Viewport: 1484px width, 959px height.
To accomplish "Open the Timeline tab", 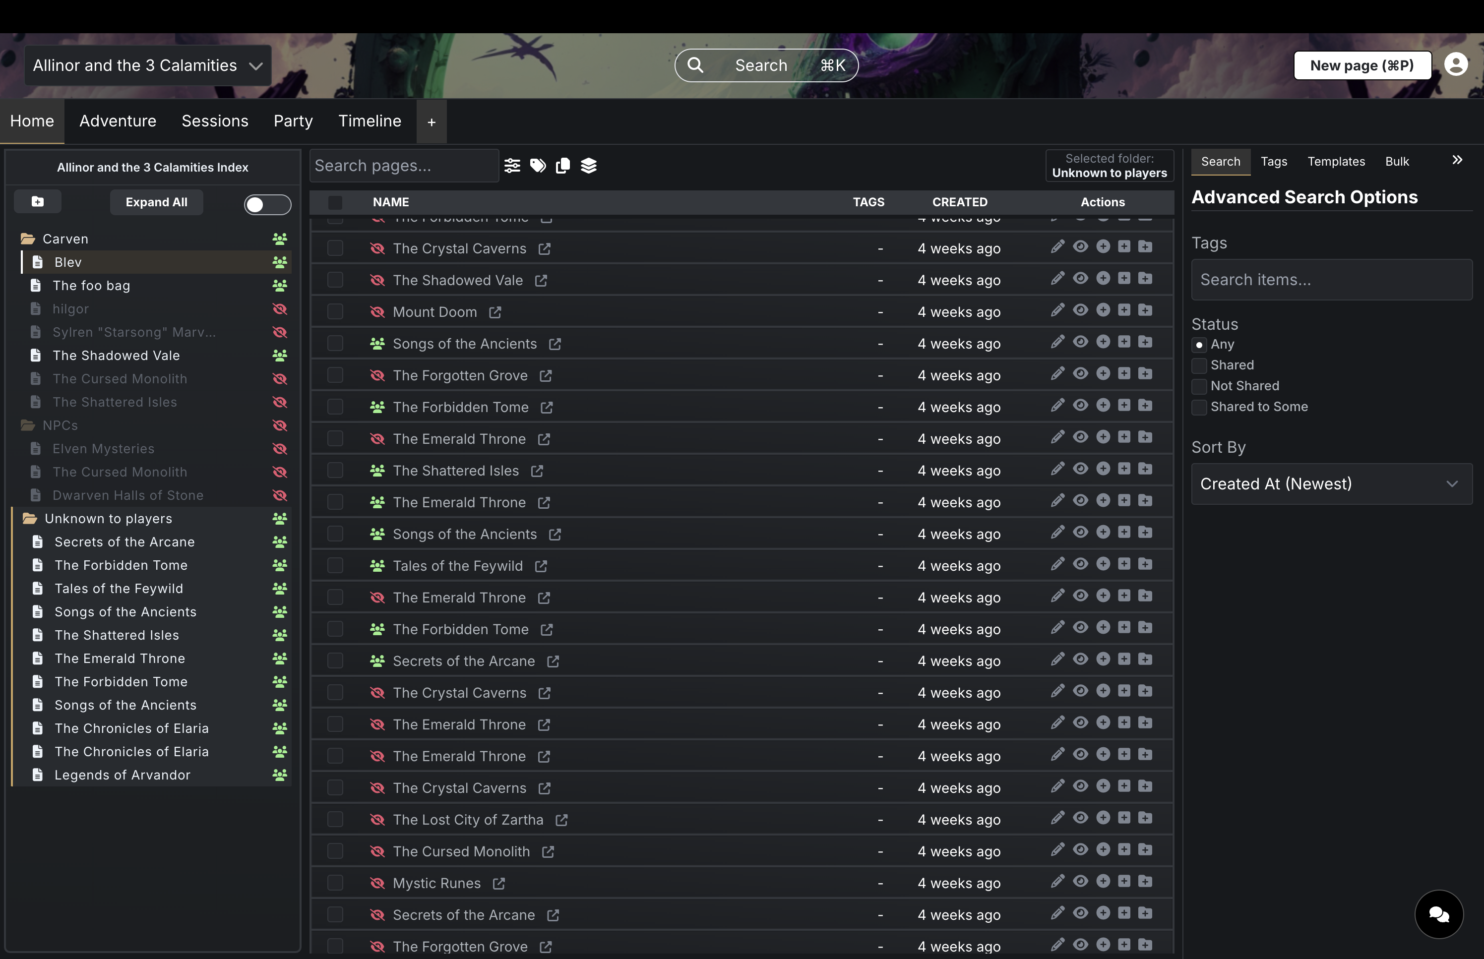I will coord(370,121).
